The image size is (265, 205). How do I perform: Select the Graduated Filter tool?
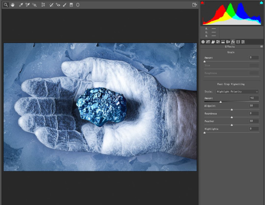tap(71, 5)
